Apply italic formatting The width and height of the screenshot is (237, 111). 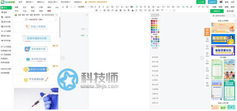(x=103, y=7)
